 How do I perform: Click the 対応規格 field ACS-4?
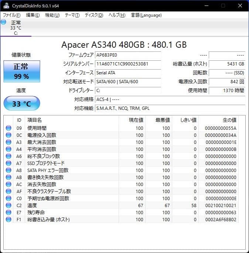(170, 99)
